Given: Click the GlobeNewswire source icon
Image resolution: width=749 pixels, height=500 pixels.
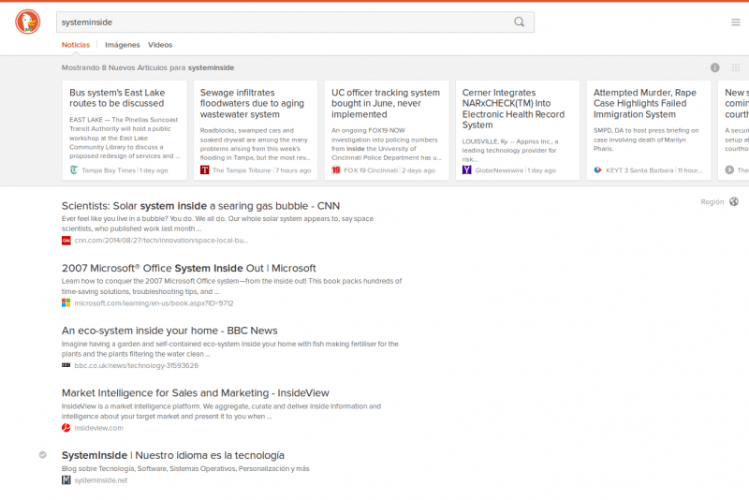Looking at the screenshot, I should 466,170.
